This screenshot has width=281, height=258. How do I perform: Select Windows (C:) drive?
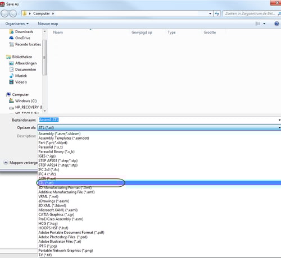click(x=23, y=101)
